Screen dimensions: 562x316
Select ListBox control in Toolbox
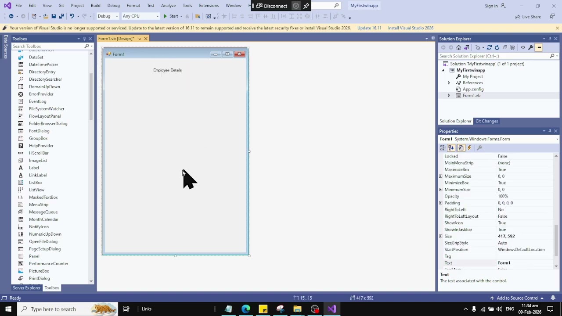pyautogui.click(x=36, y=183)
